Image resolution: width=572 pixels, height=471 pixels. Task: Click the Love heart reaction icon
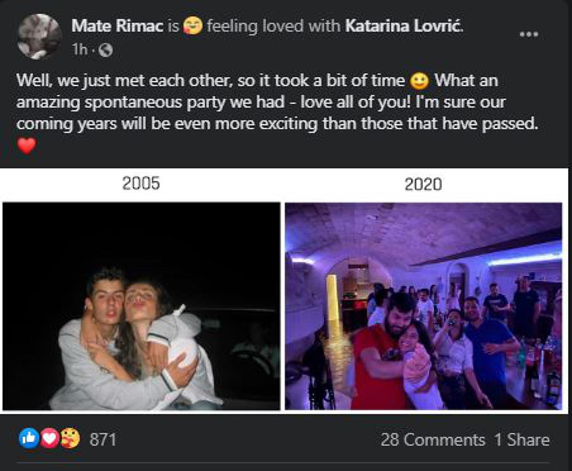50,439
